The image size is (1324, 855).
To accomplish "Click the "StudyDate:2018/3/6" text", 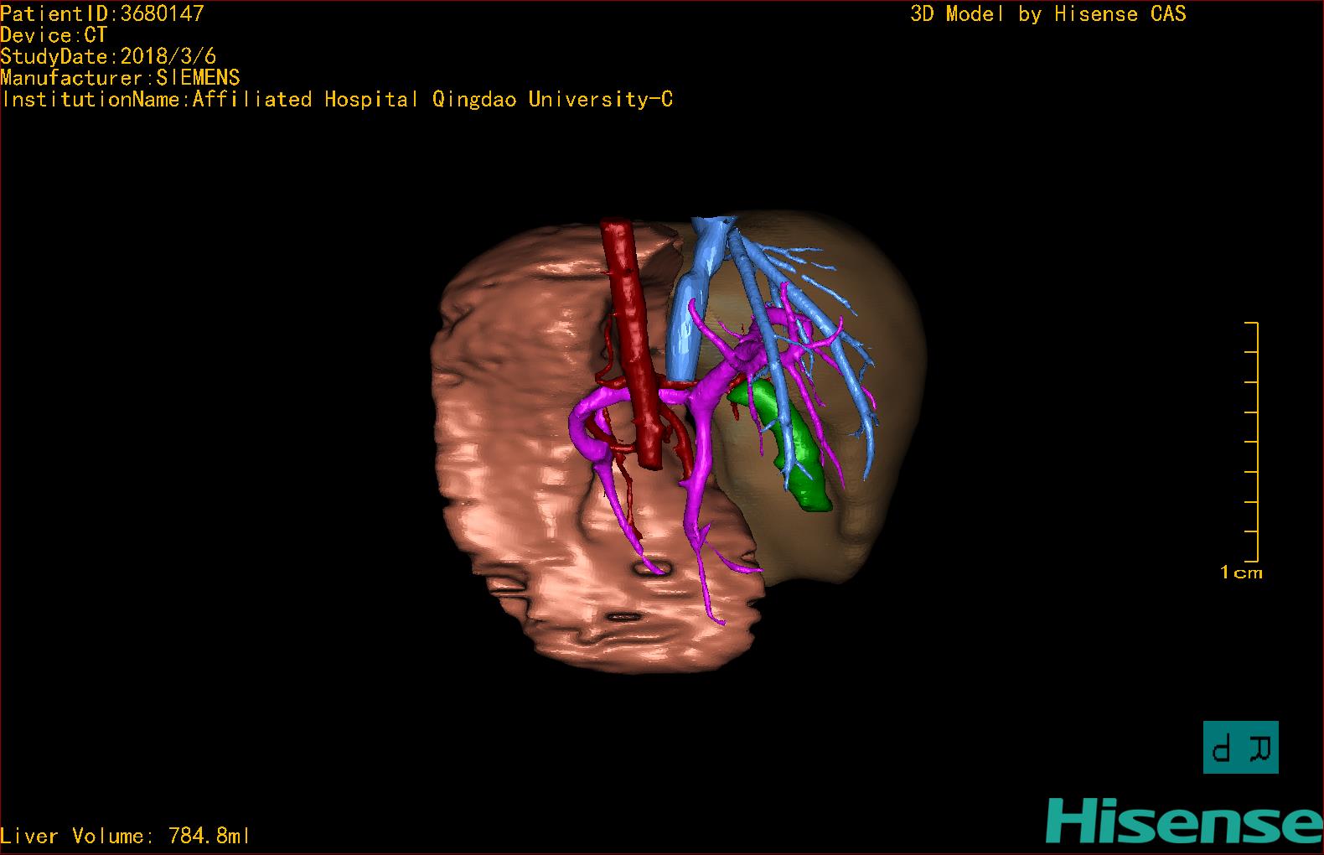I will (108, 56).
